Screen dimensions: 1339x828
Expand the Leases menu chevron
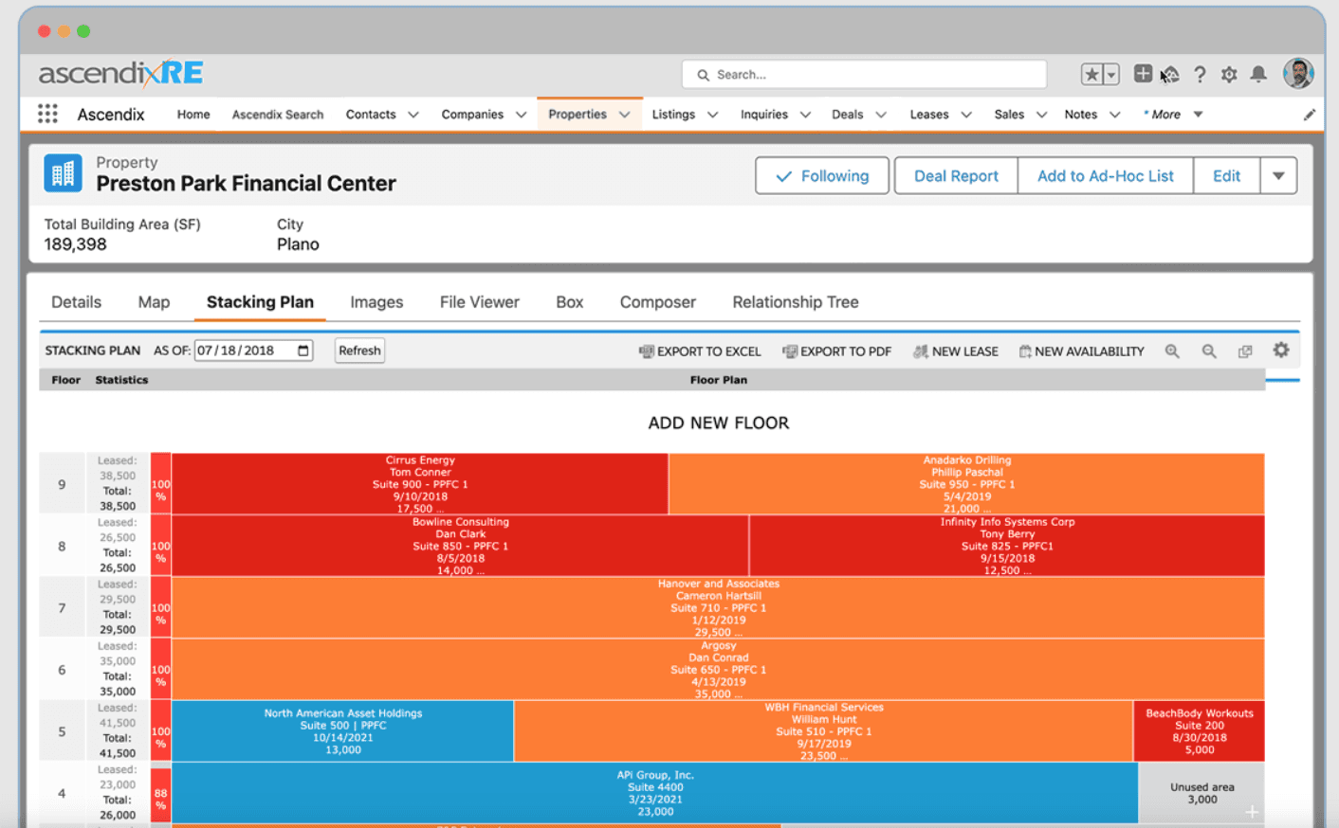[x=966, y=115]
